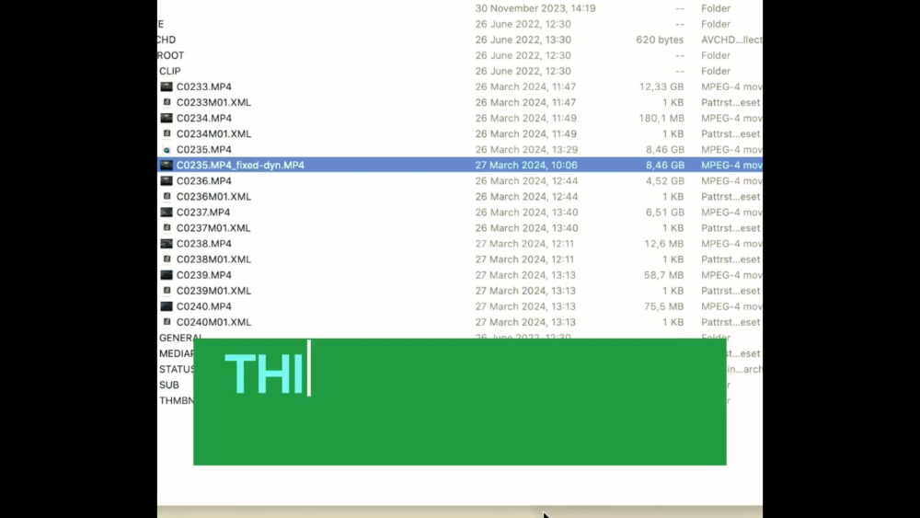The height and width of the screenshot is (518, 920).
Task: Click the AVCHD kind entry
Action: point(731,40)
